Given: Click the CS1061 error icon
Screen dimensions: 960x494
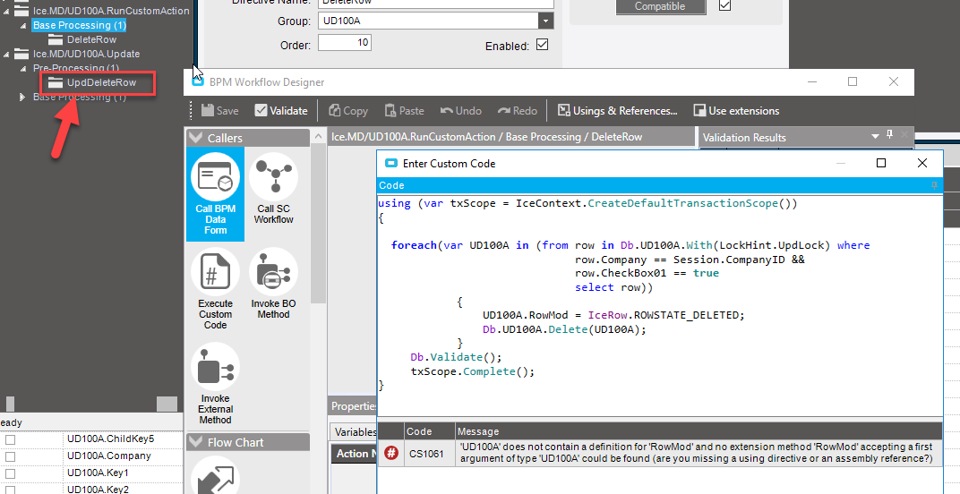Looking at the screenshot, I should click(x=391, y=453).
